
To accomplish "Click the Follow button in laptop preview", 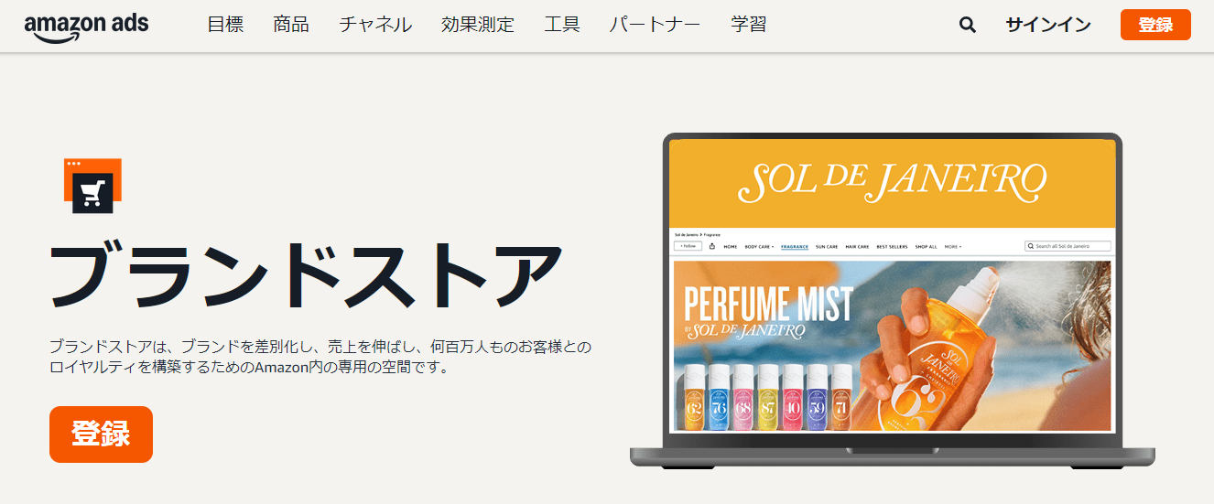I will point(688,246).
